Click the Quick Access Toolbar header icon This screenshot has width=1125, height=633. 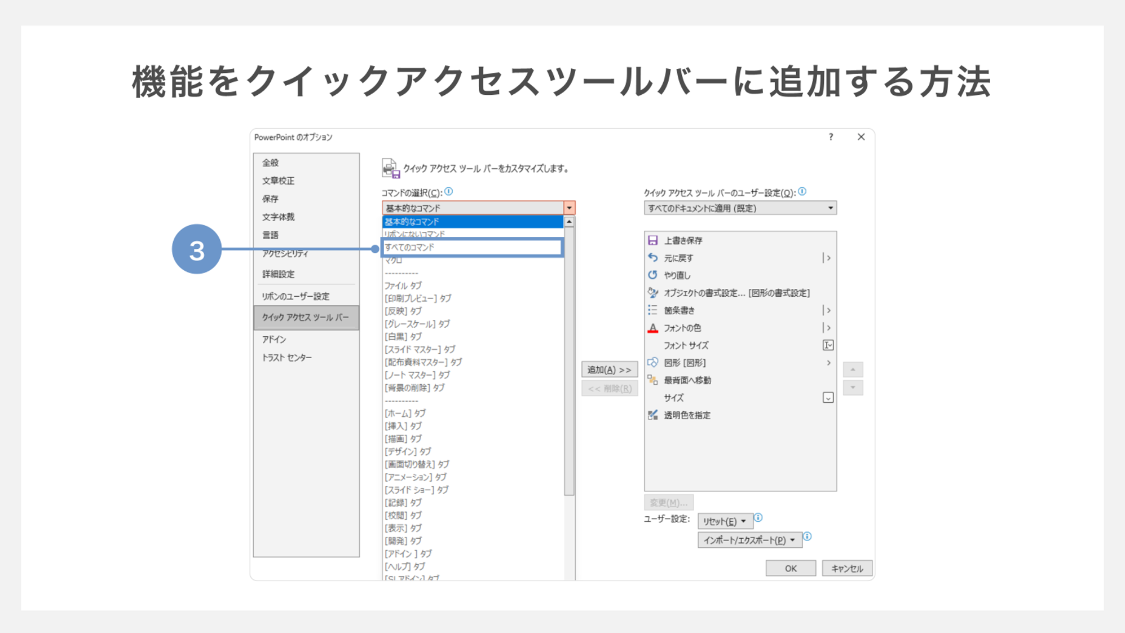pyautogui.click(x=390, y=168)
